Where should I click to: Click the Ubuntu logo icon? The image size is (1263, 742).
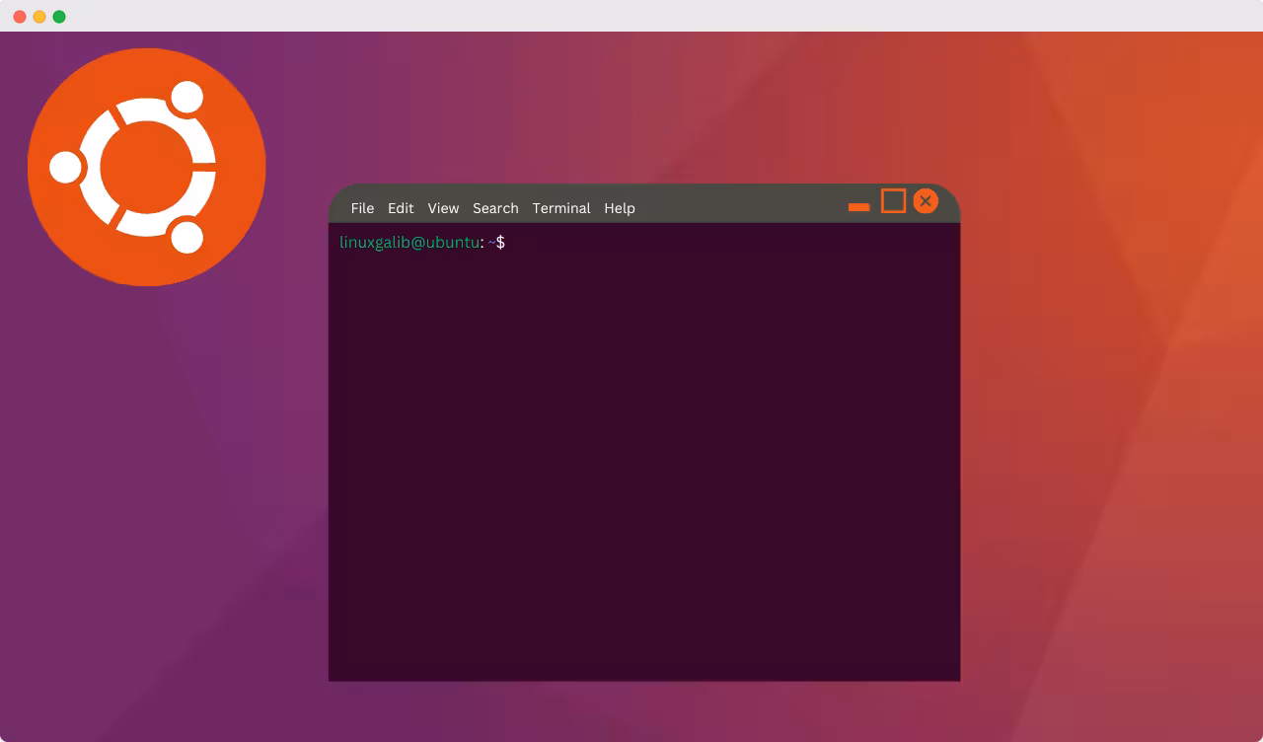coord(147,167)
